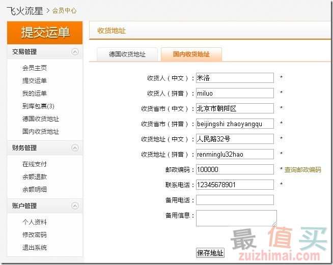Screen dimensions: 333x265
Task: Click the 收货地址(中文) field with 人民路32号
Action: coord(235,139)
